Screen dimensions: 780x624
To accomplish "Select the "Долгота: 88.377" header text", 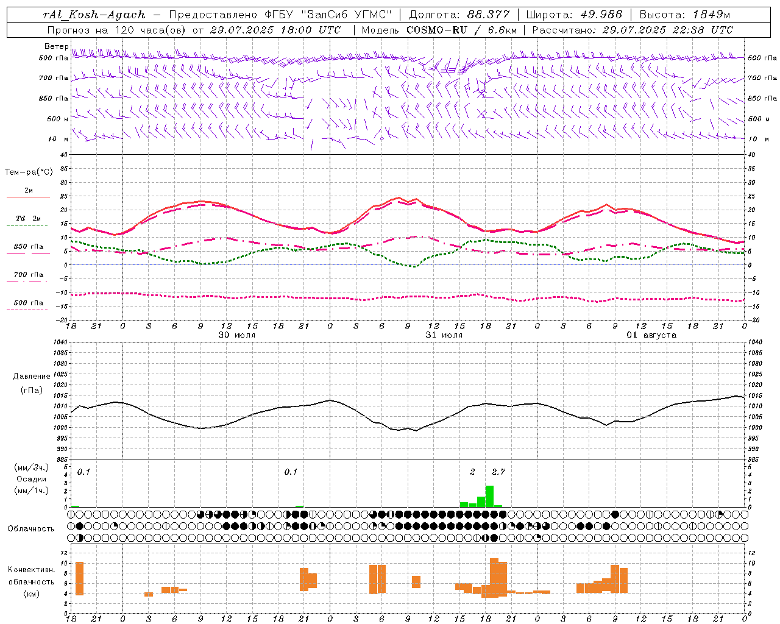I will click(459, 15).
